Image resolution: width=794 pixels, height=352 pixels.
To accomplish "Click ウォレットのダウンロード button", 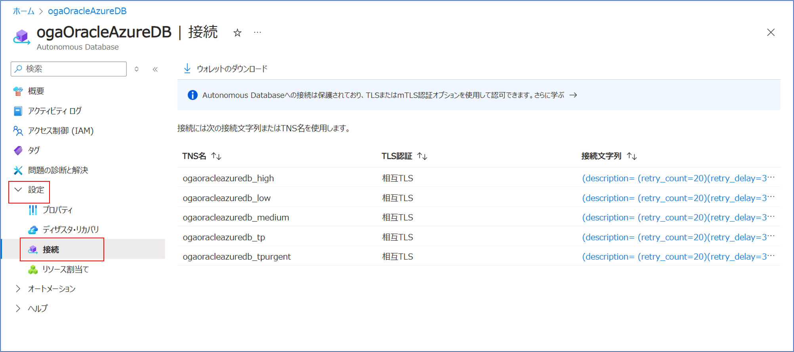I will tap(225, 69).
